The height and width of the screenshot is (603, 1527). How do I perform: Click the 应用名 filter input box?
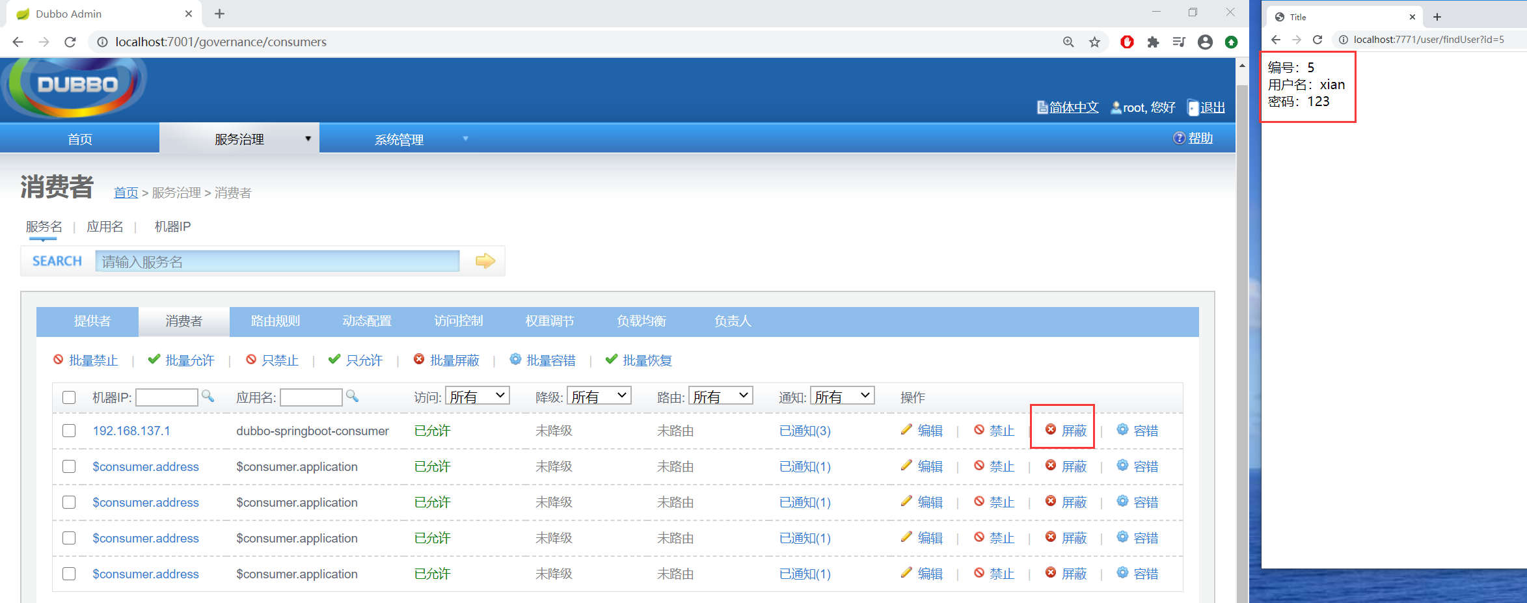point(311,397)
